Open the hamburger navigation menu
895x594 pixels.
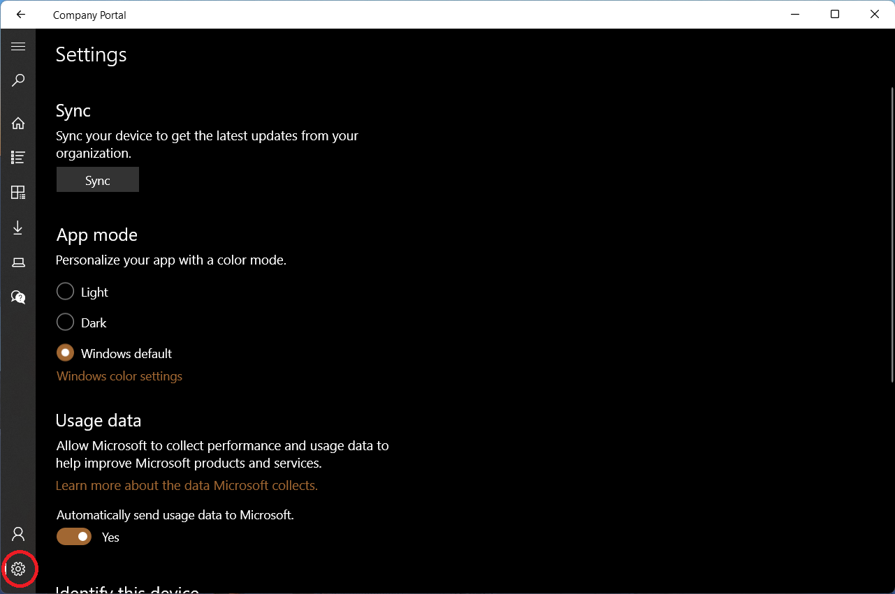click(x=18, y=47)
